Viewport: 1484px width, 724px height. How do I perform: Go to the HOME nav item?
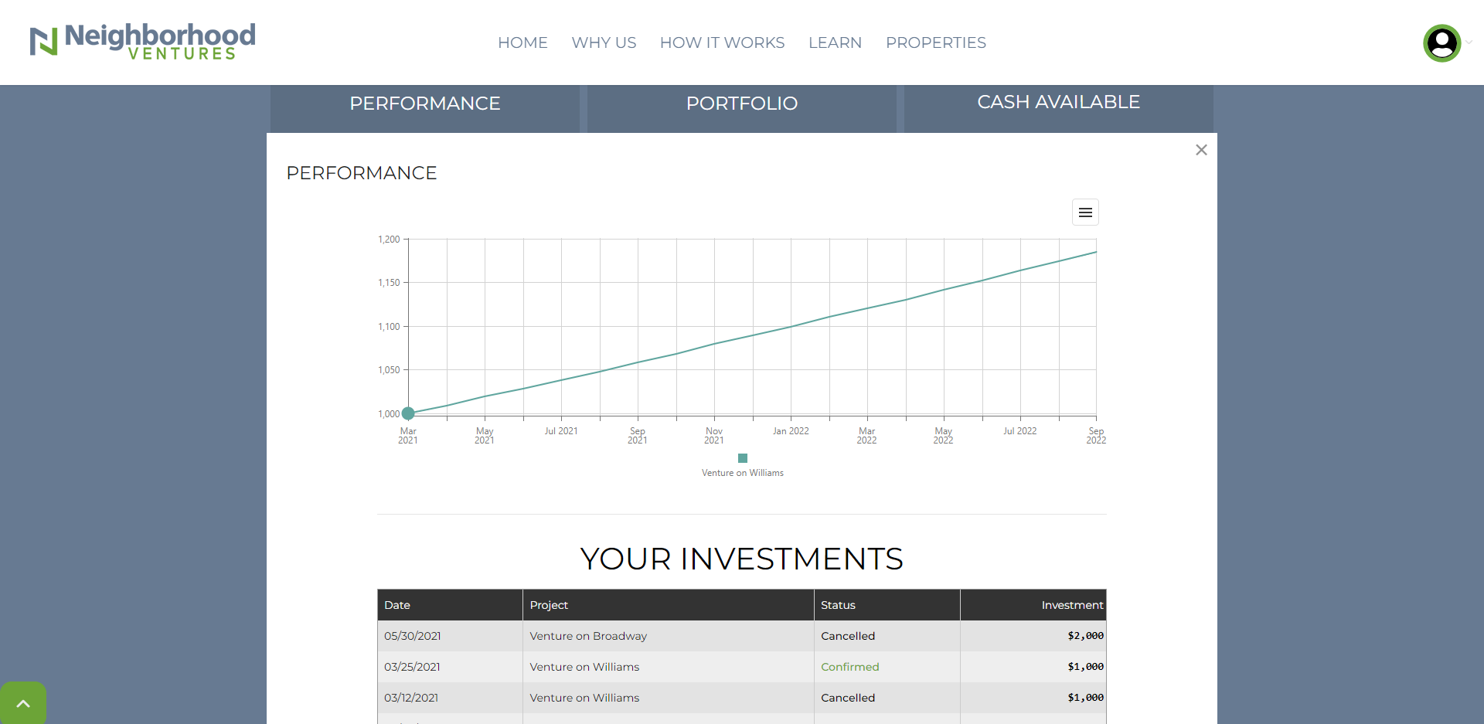522,42
